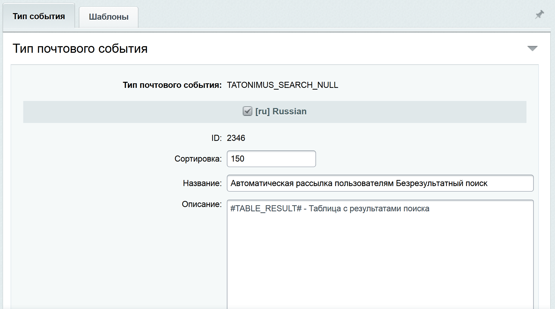Click the [ru] Russian language label
Viewport: 555px width, 309px height.
[281, 111]
